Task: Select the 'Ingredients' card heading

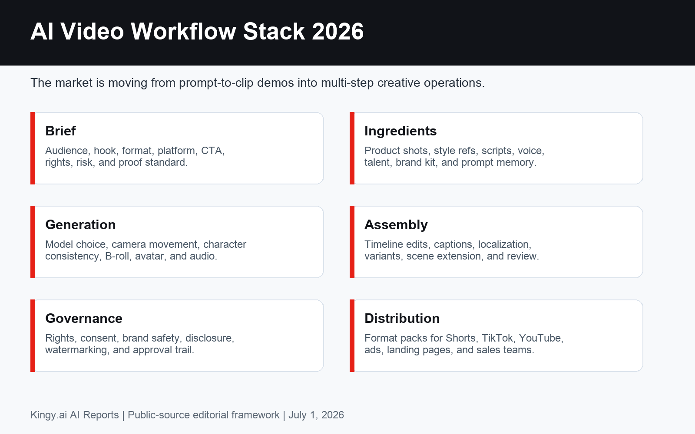Action: [400, 131]
